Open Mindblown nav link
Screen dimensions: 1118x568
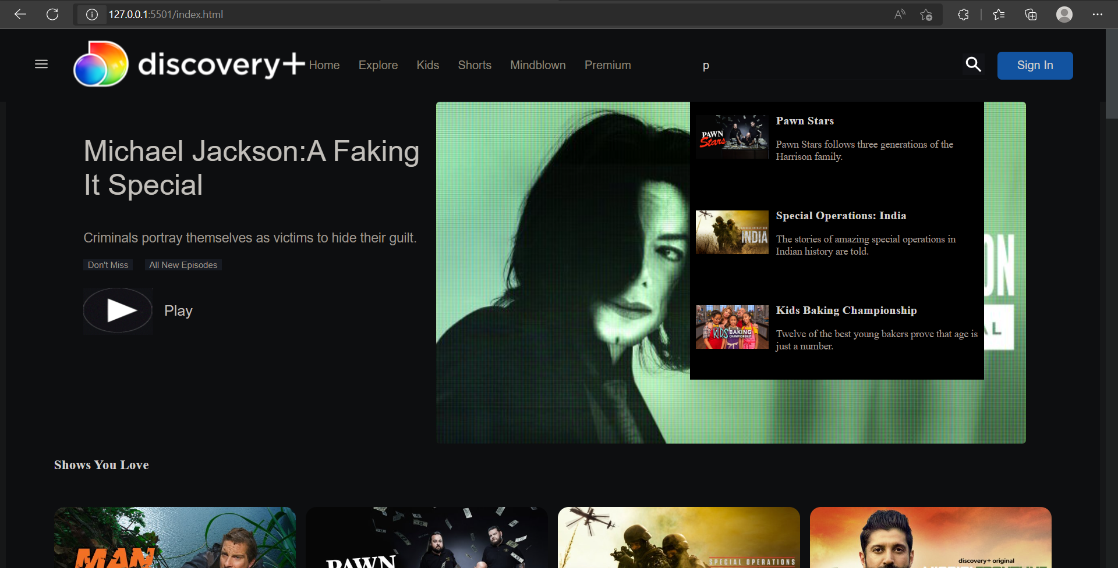[538, 65]
